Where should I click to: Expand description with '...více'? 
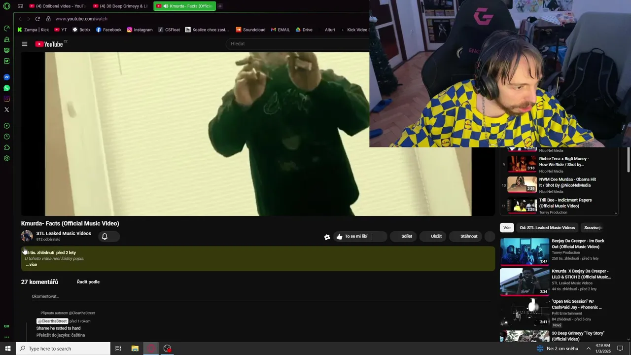click(31, 265)
